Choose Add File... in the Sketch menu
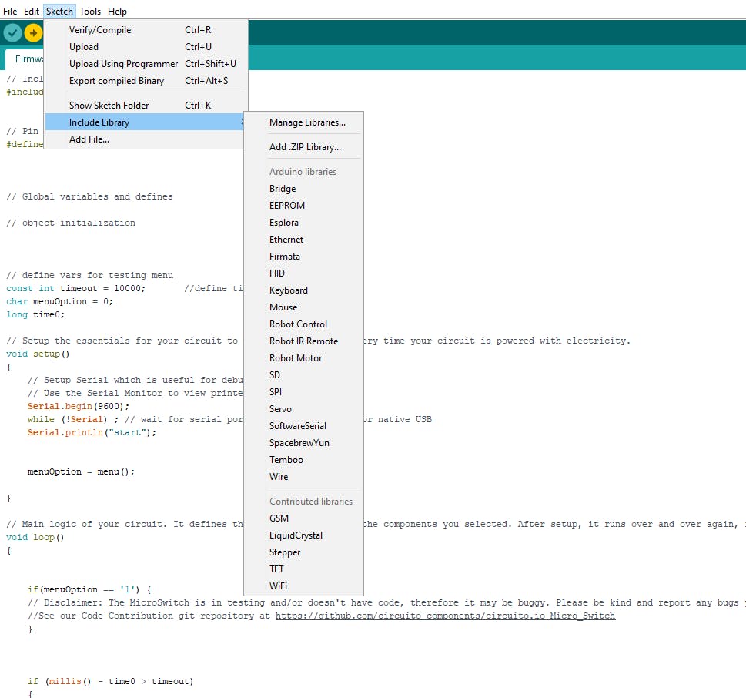 click(x=89, y=139)
